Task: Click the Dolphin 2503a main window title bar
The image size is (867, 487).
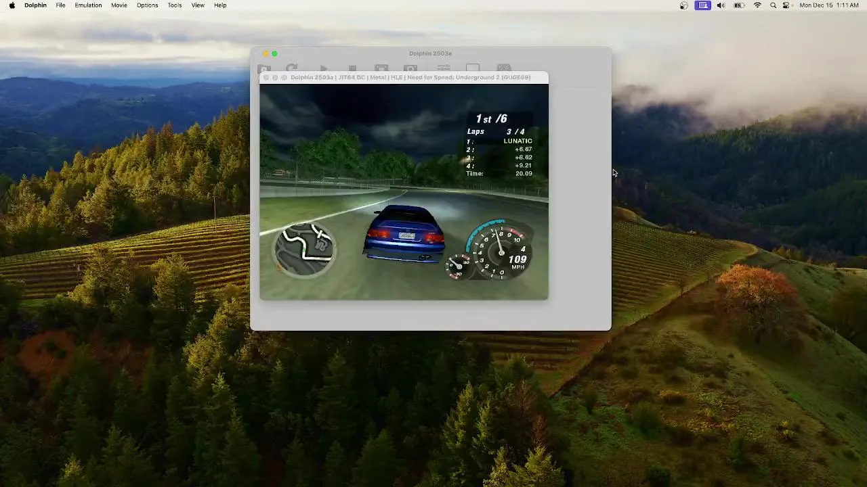Action: (x=430, y=53)
